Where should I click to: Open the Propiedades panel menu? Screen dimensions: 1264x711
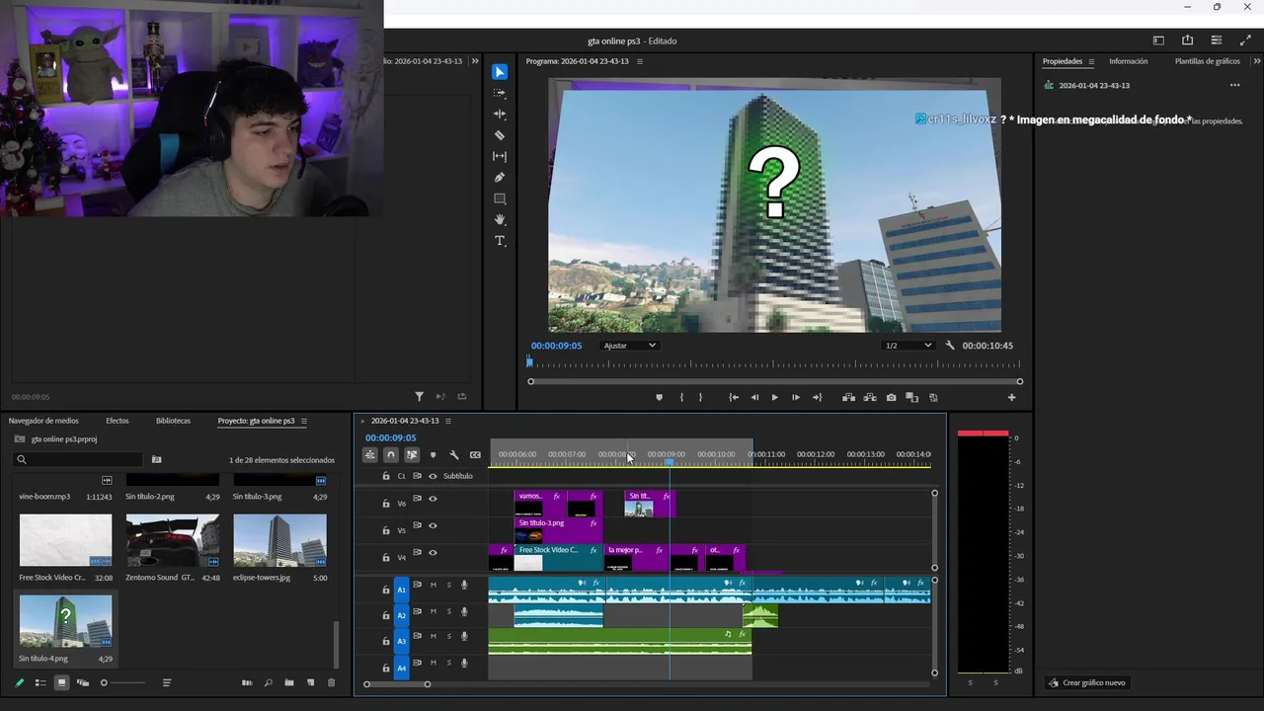pyautogui.click(x=1091, y=61)
